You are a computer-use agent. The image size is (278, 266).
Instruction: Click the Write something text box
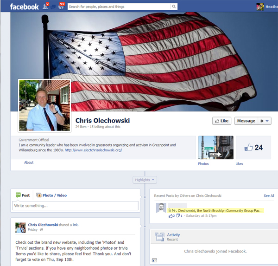tap(76, 206)
